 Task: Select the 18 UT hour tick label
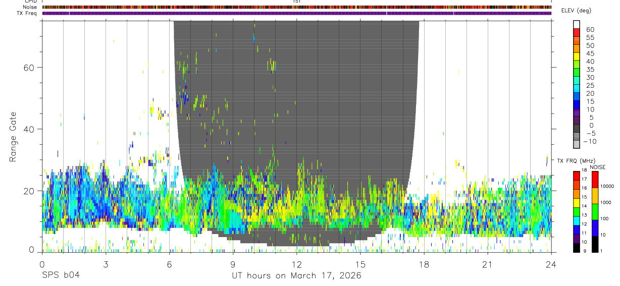(424, 264)
